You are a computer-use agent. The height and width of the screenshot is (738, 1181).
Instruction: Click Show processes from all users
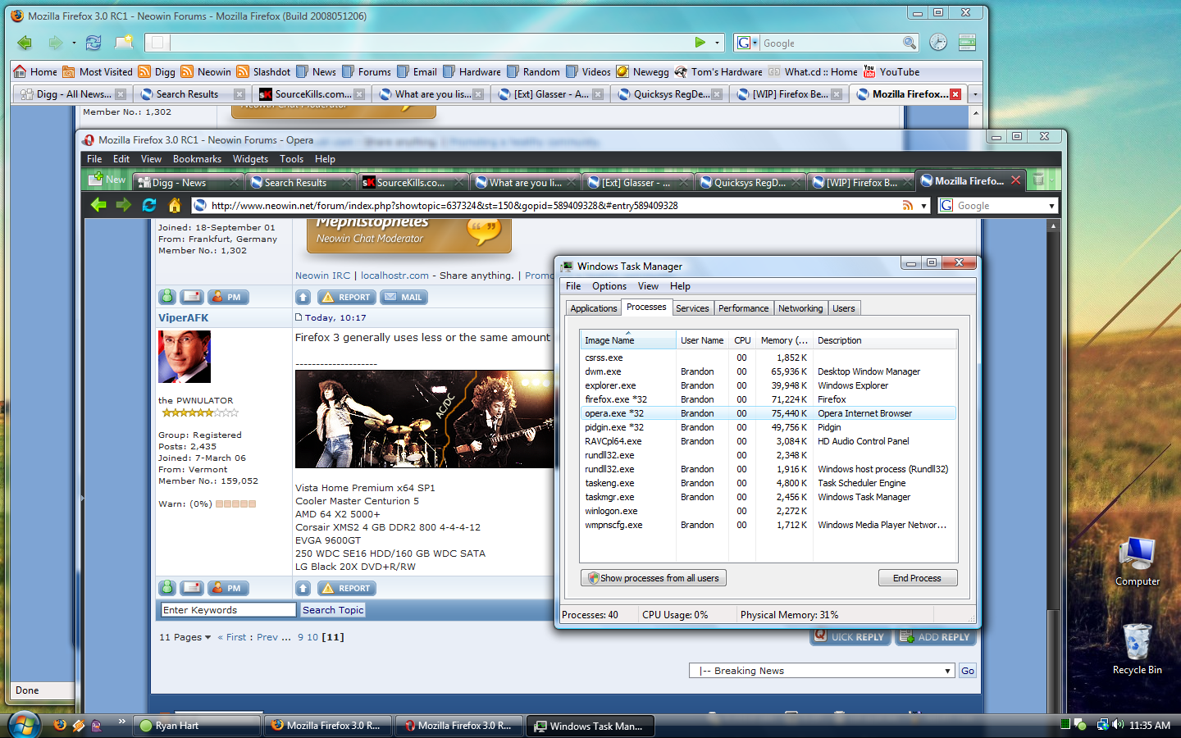[653, 578]
